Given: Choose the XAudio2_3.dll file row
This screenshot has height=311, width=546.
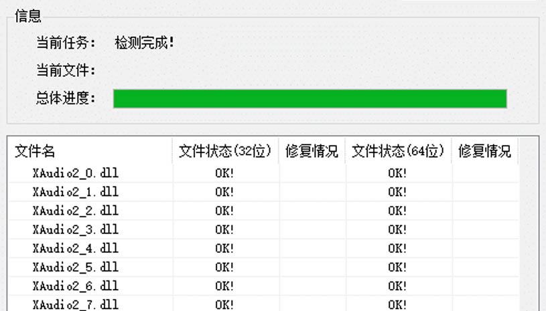Looking at the screenshot, I should tap(75, 229).
